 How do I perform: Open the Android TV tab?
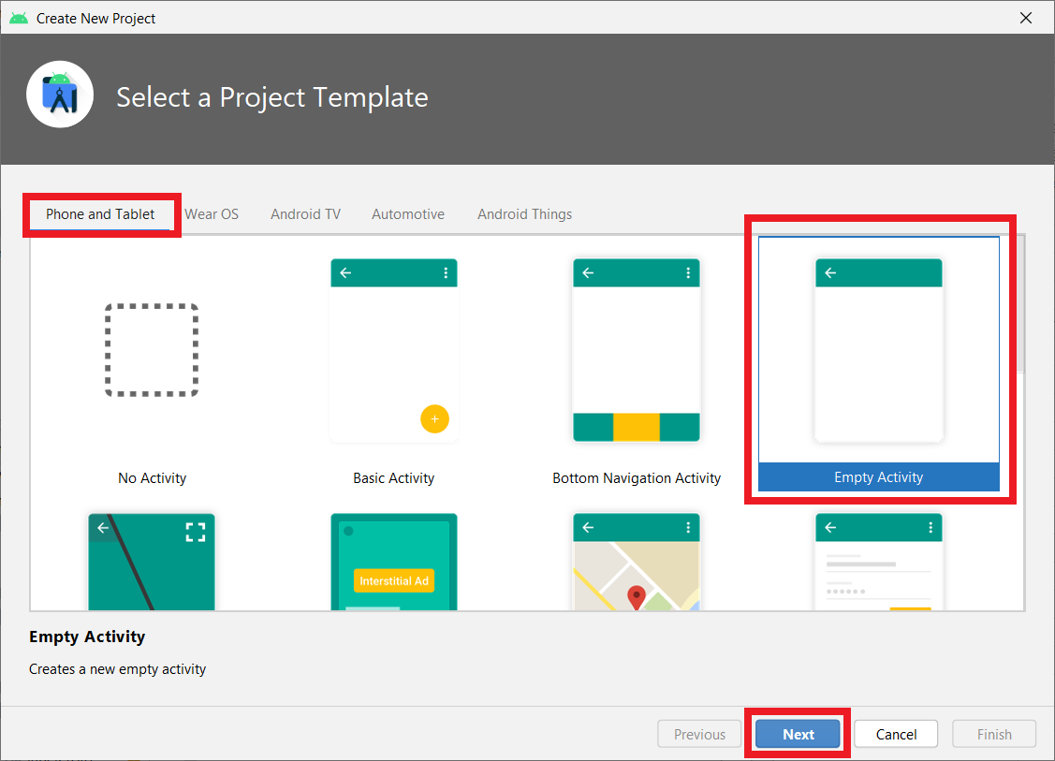click(305, 214)
